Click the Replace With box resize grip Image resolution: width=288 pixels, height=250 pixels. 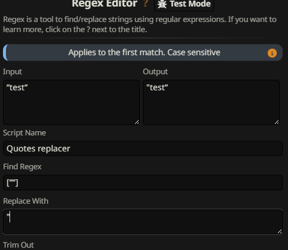(280, 232)
